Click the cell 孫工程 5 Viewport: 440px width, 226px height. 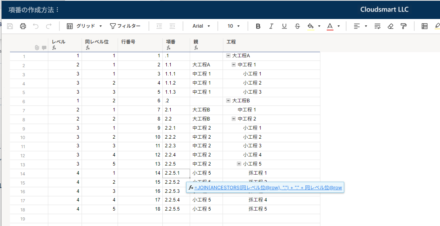click(x=271, y=209)
